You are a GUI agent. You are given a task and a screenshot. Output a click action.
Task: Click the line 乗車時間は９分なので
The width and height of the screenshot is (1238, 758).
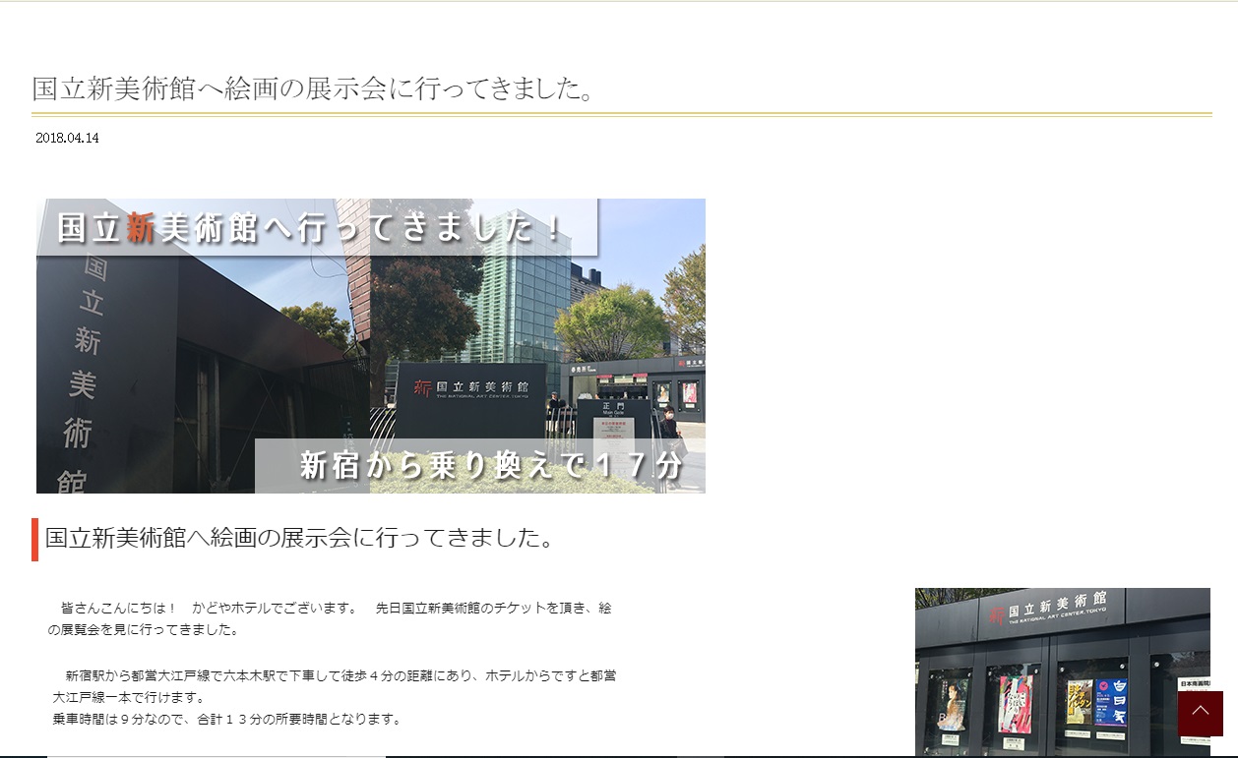[227, 720]
